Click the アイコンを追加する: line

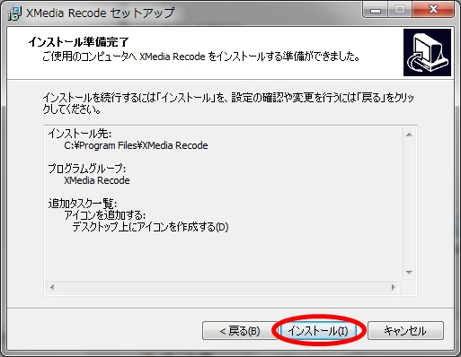pyautogui.click(x=105, y=215)
